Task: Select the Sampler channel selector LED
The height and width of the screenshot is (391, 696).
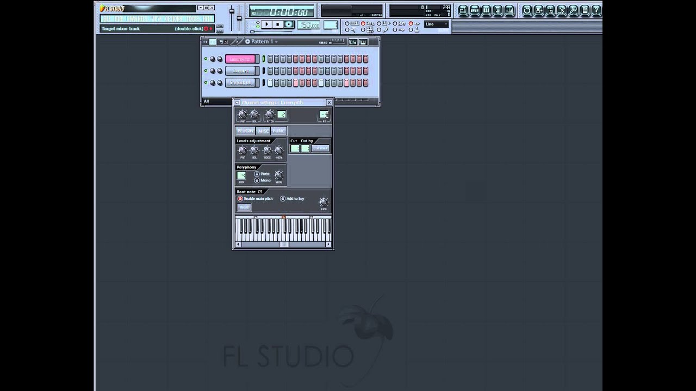Action: point(264,71)
